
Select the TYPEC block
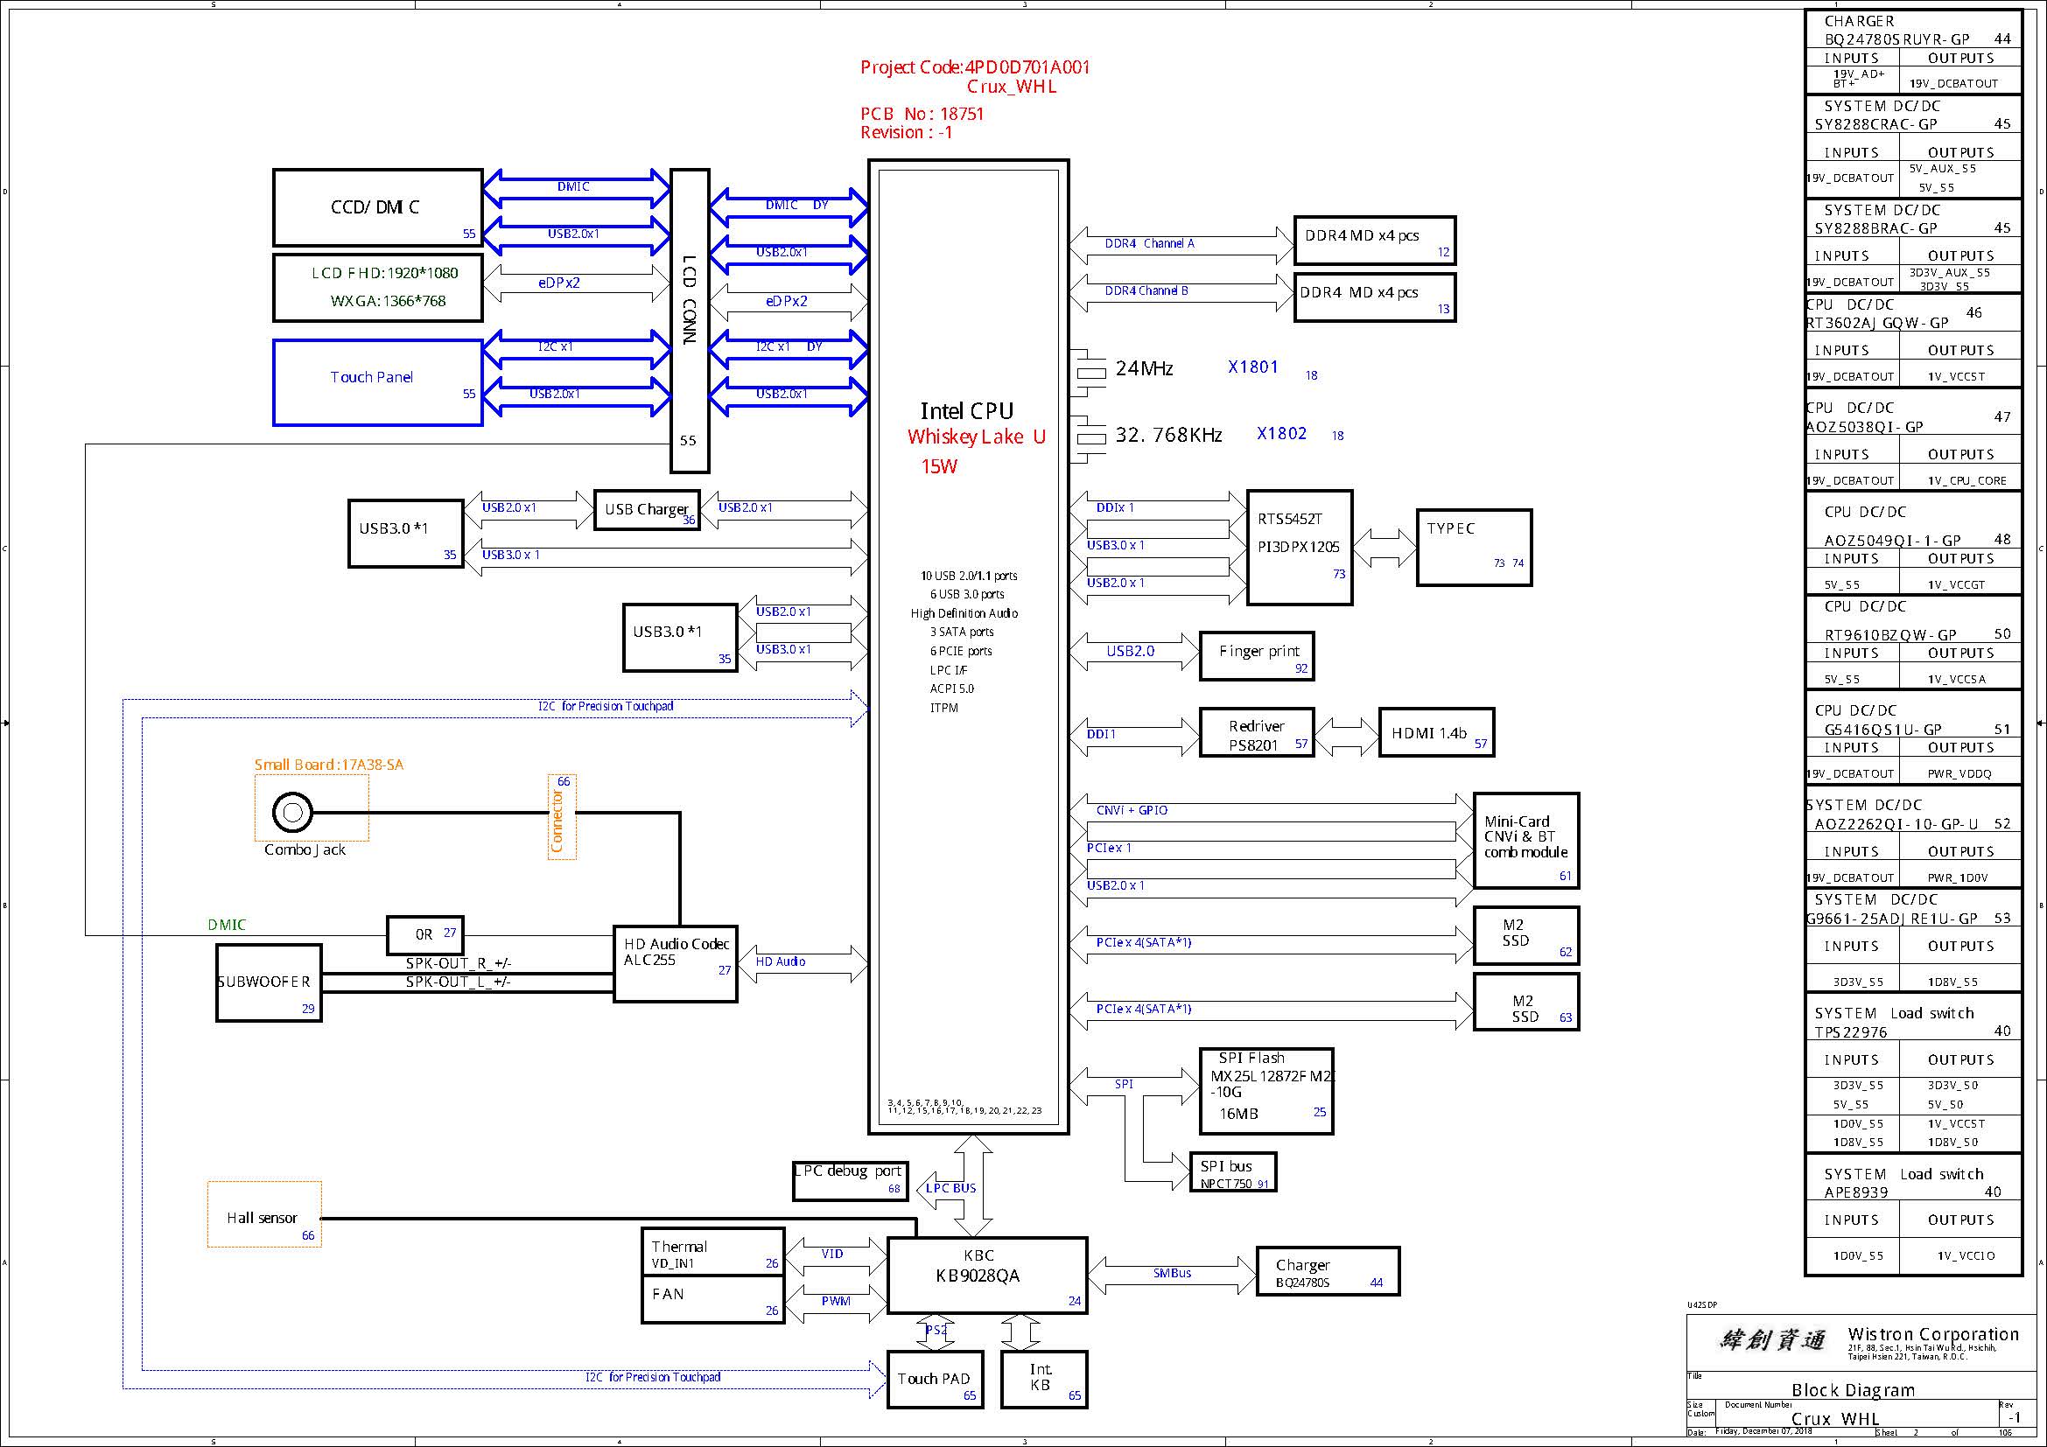1474,547
